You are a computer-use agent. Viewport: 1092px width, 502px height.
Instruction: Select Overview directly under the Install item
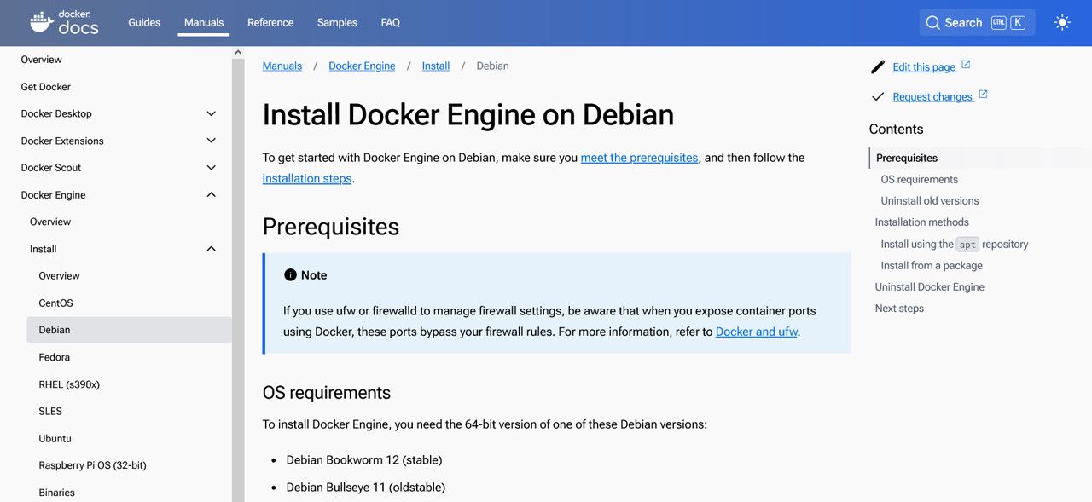[60, 276]
